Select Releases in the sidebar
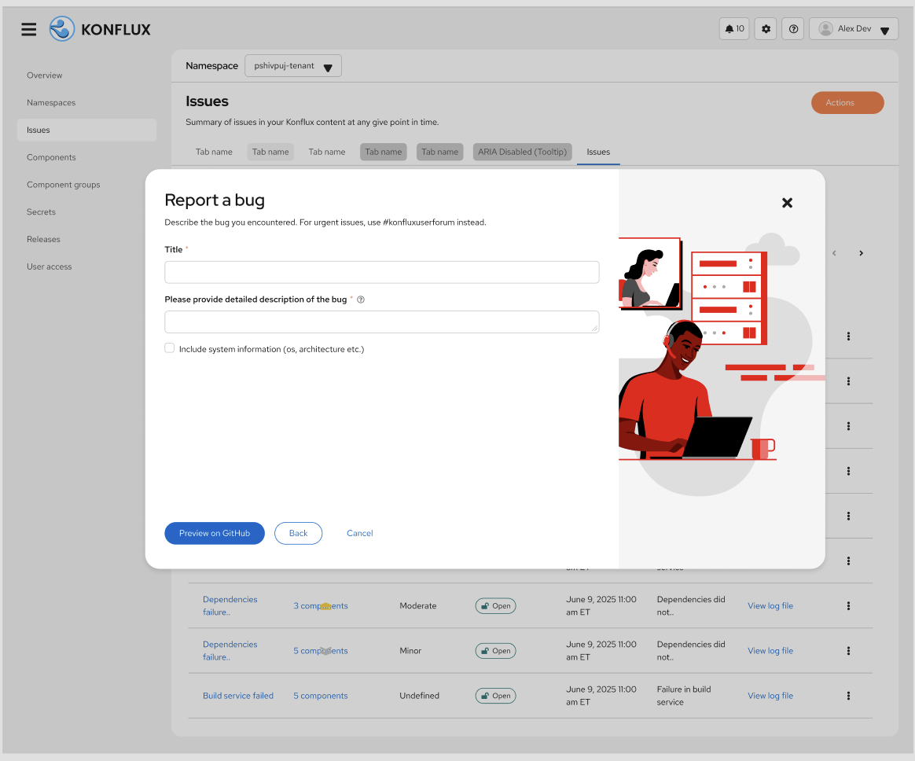Screen dimensions: 915x761 click(x=43, y=239)
